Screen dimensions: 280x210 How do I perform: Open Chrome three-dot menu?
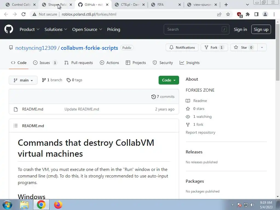pos(274,14)
